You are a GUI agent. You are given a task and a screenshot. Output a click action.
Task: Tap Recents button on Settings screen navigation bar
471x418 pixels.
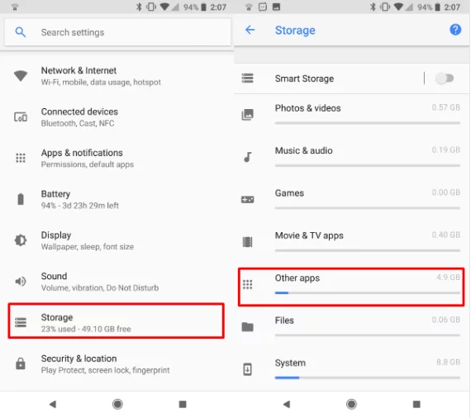[183, 404]
